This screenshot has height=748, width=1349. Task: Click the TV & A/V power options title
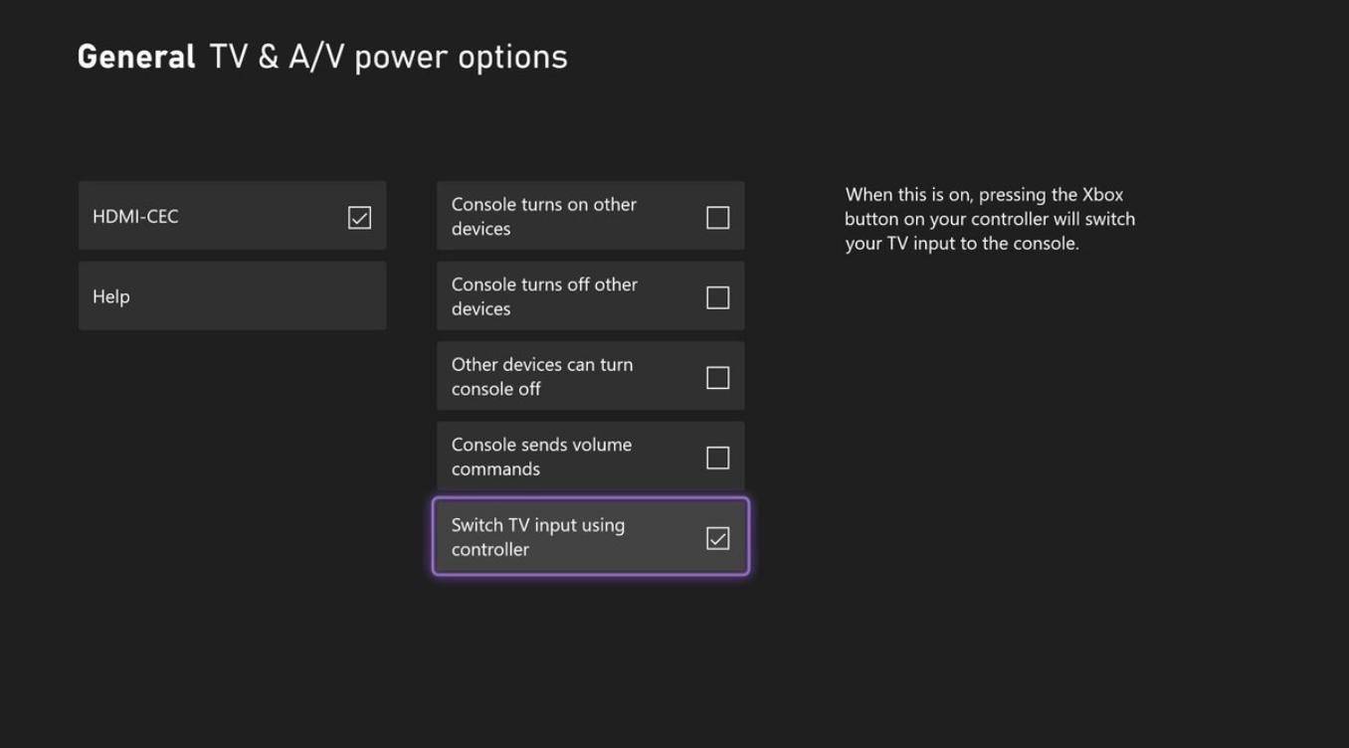click(x=389, y=57)
